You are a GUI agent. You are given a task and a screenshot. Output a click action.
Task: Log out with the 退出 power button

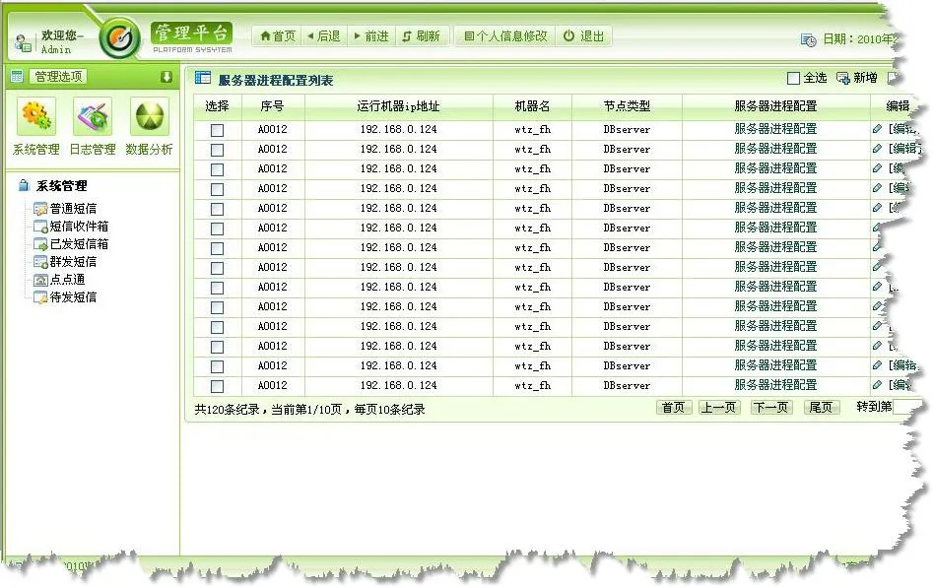click(583, 36)
